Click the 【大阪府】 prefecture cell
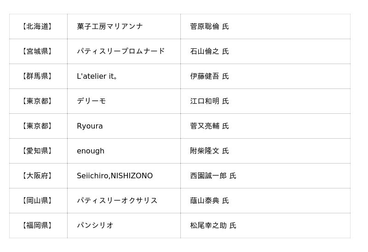368x252 pixels. point(38,176)
